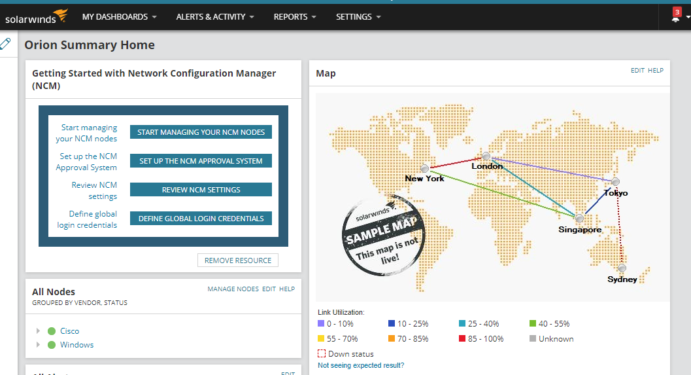This screenshot has width=691, height=375.
Task: Click the London map node
Action: click(486, 156)
